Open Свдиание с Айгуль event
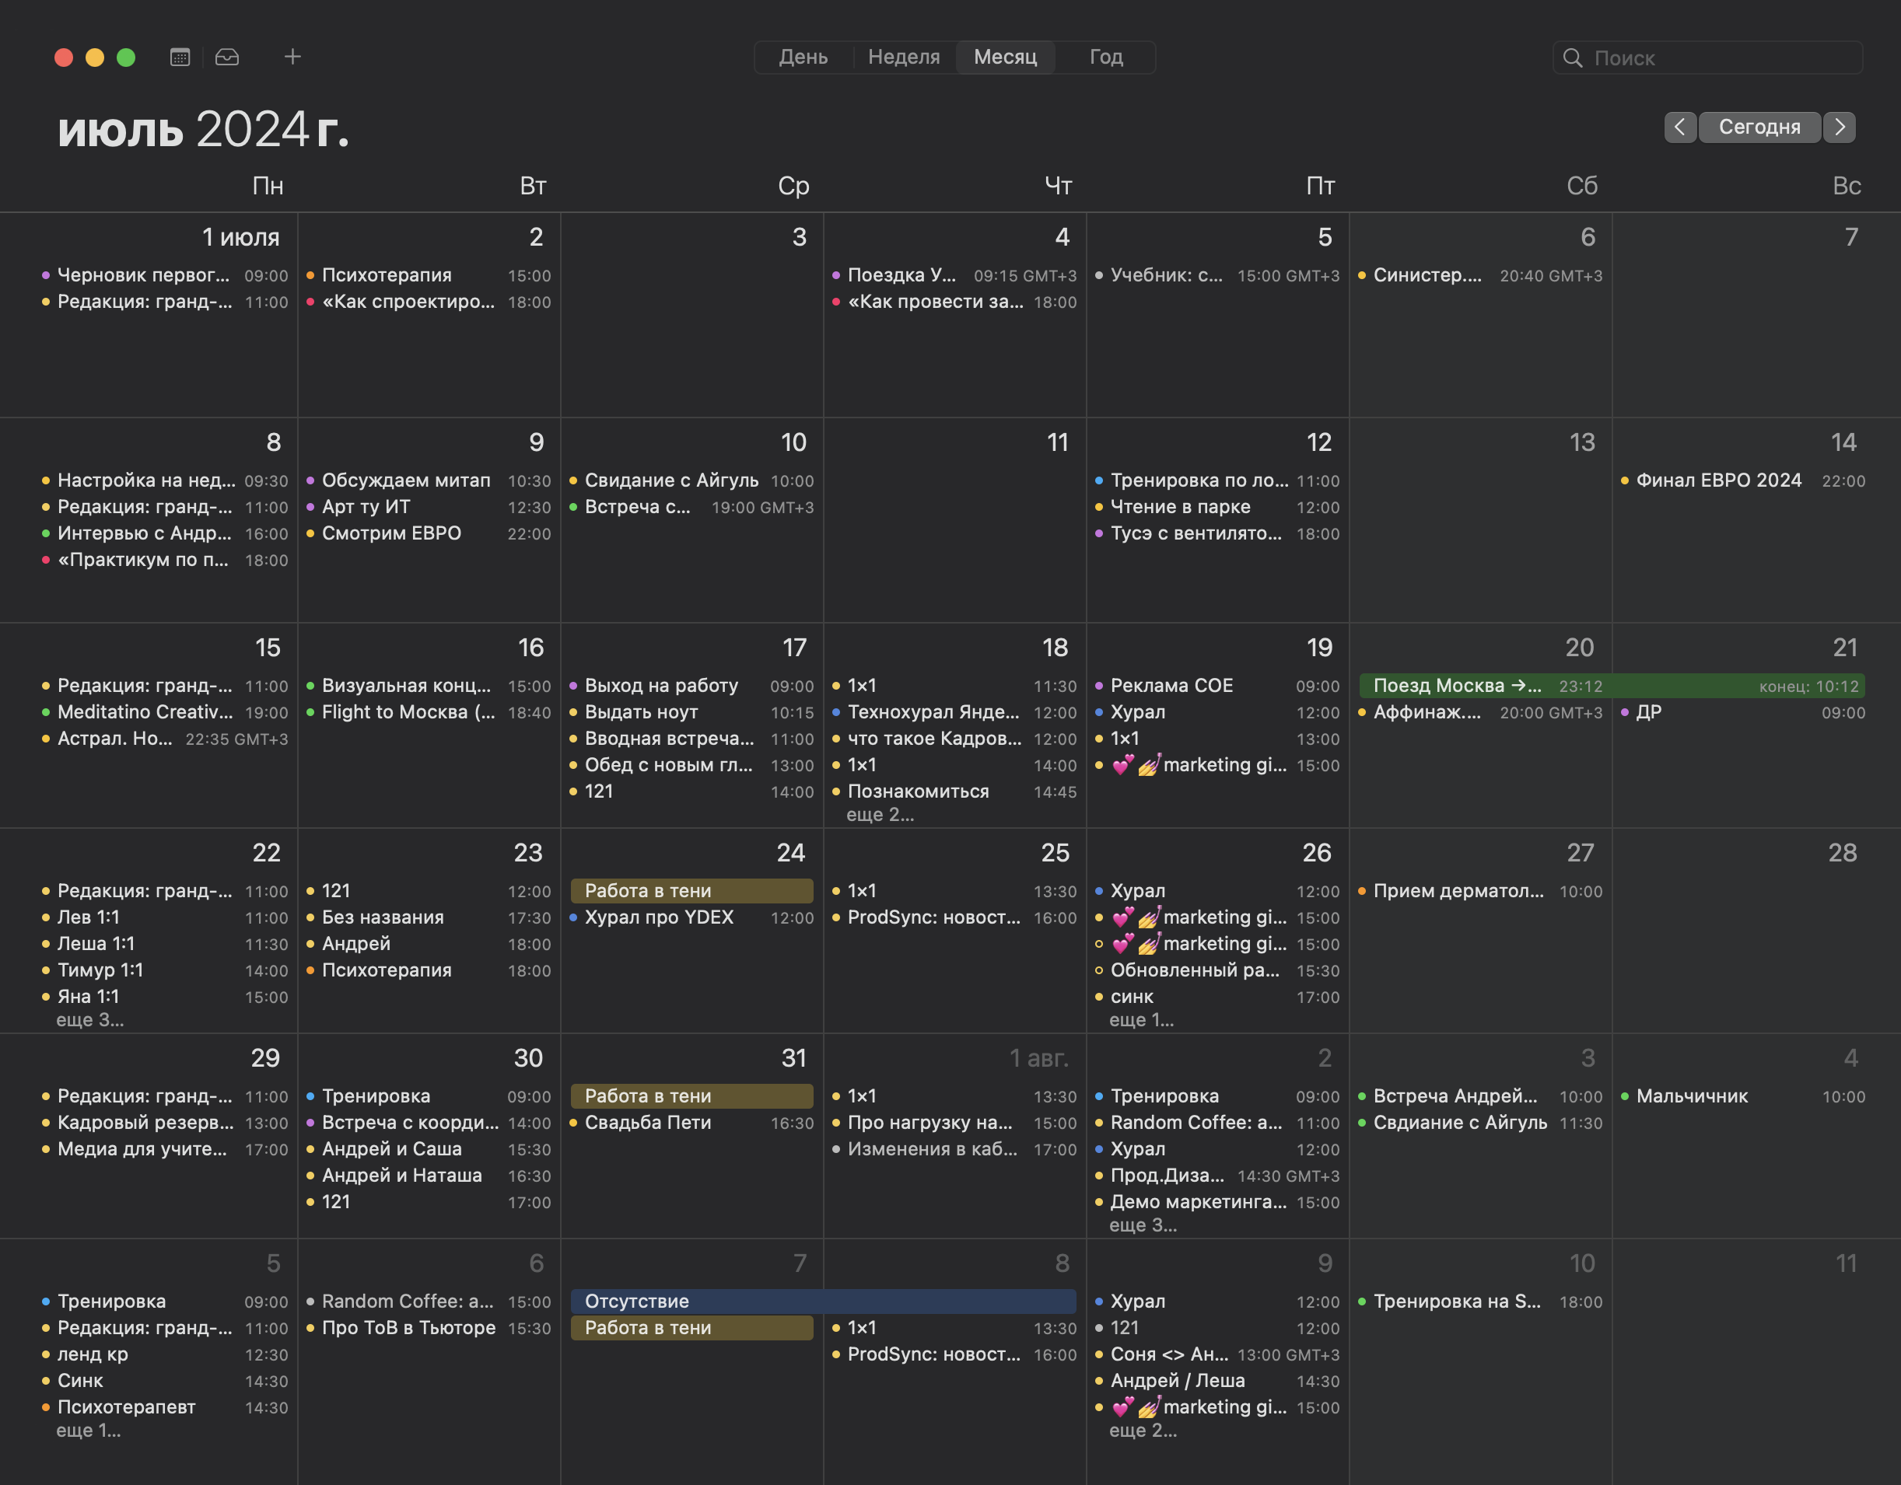The width and height of the screenshot is (1901, 1485). [x=1481, y=1124]
